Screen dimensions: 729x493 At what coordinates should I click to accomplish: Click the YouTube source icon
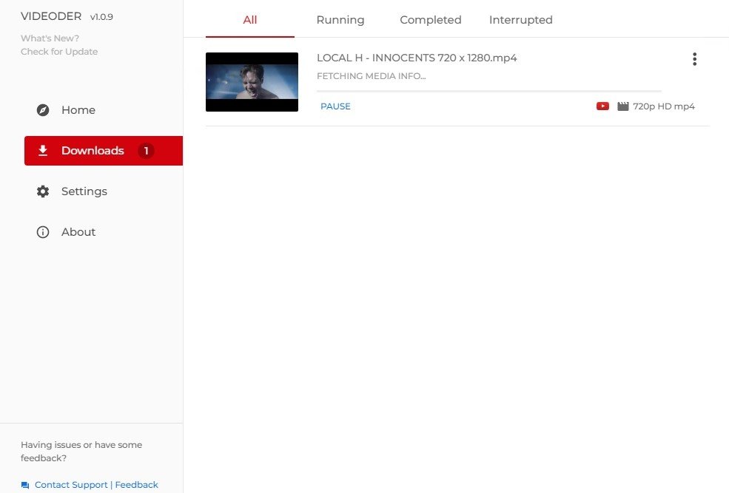coord(602,106)
